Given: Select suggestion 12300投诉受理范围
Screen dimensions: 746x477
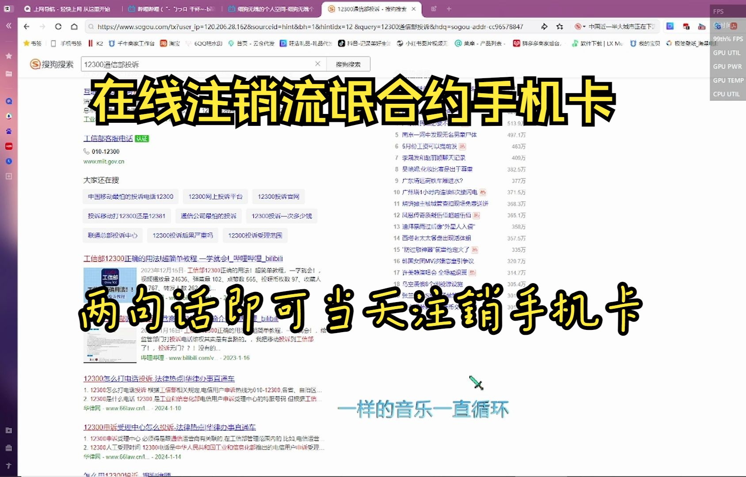Looking at the screenshot, I should (x=255, y=235).
